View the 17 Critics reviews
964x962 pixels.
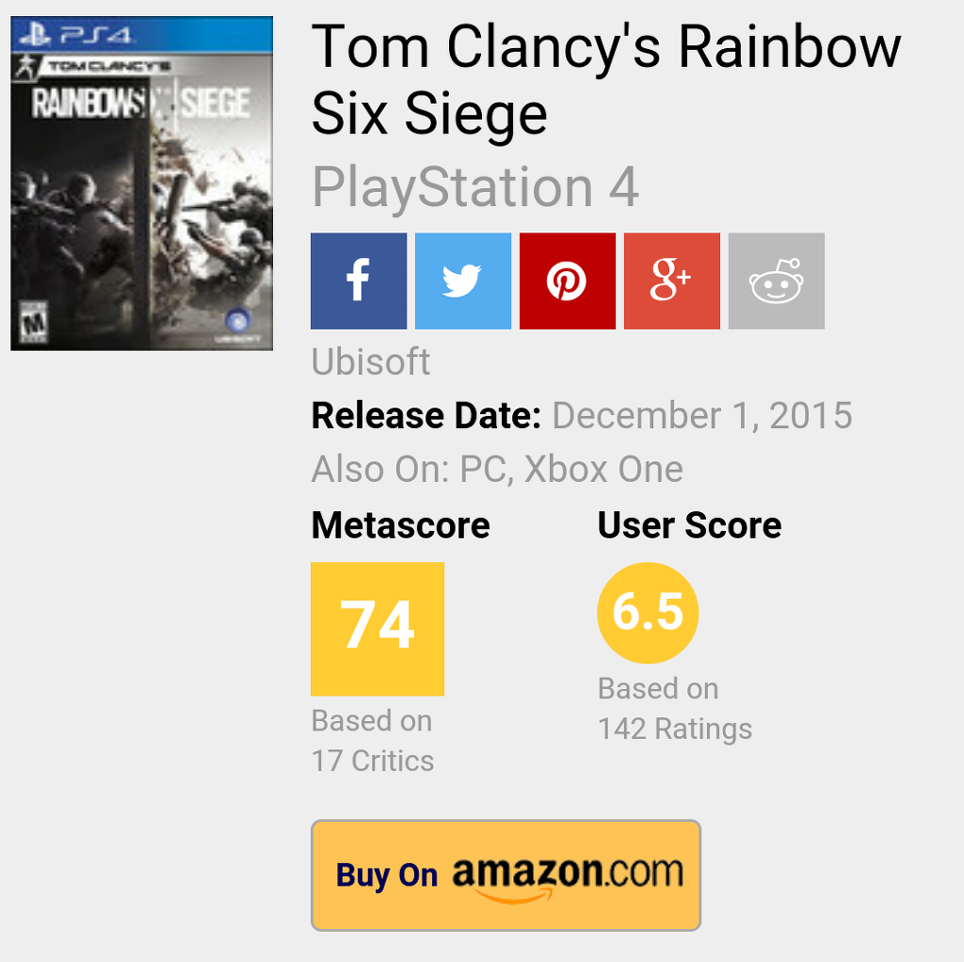[373, 761]
